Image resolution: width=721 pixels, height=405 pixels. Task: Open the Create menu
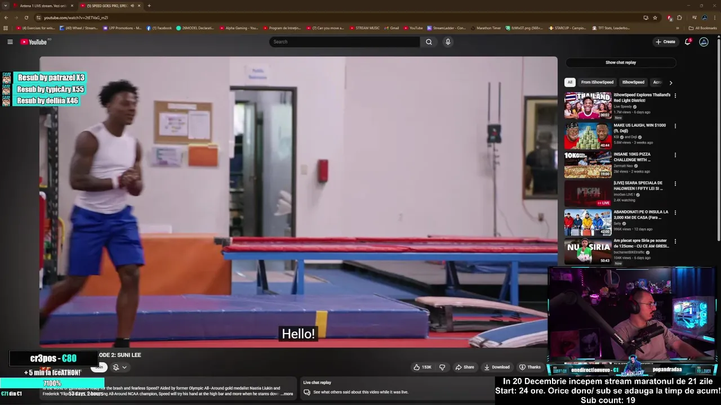coord(665,42)
